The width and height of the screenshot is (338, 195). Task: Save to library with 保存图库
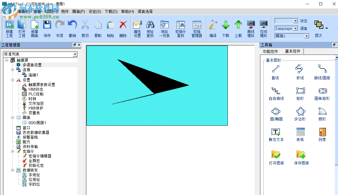(x=302, y=157)
